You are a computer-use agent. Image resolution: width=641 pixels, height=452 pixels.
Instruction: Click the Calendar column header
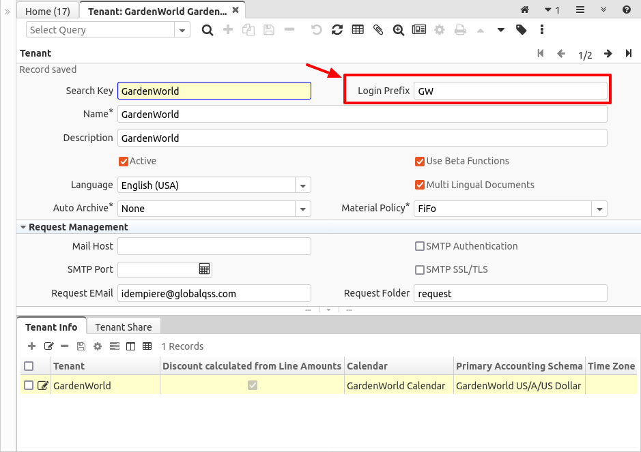(x=367, y=366)
